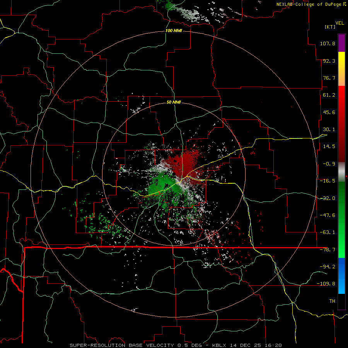The image size is (348, 348).
Task: Click the -78.7 velocity scale value
Action: (x=328, y=250)
